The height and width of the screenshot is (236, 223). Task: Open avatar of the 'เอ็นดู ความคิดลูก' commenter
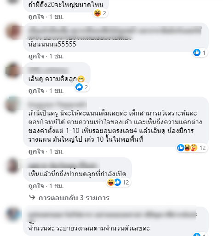[13, 70]
